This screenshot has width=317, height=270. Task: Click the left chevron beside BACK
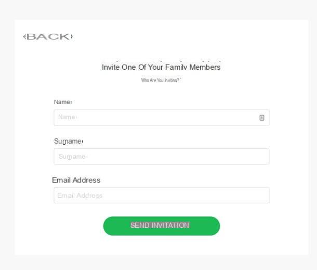tap(24, 37)
